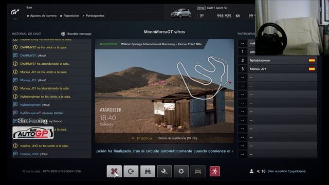Click the red X cancel entry button
329x185 pixels.
point(114,171)
